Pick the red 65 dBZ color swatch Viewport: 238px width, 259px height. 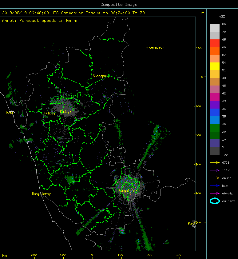[x=215, y=43]
